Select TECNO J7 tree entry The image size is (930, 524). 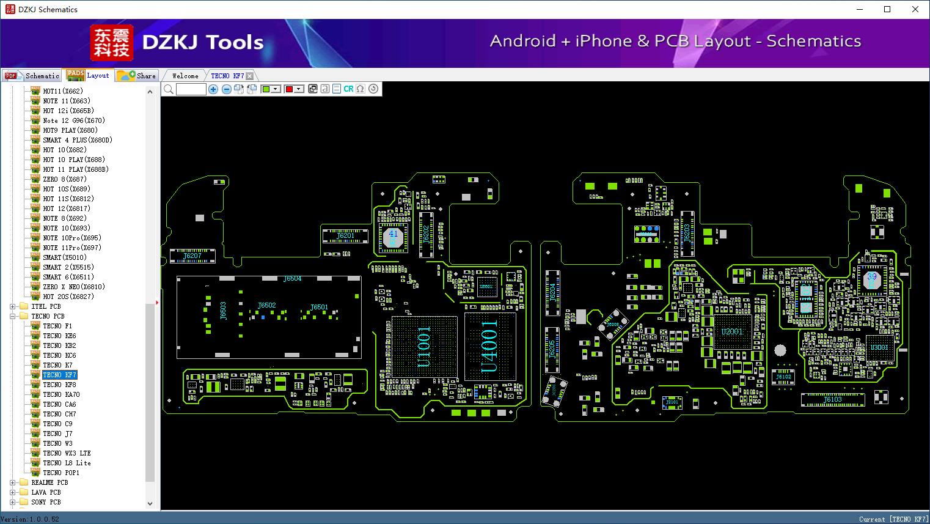pos(57,434)
